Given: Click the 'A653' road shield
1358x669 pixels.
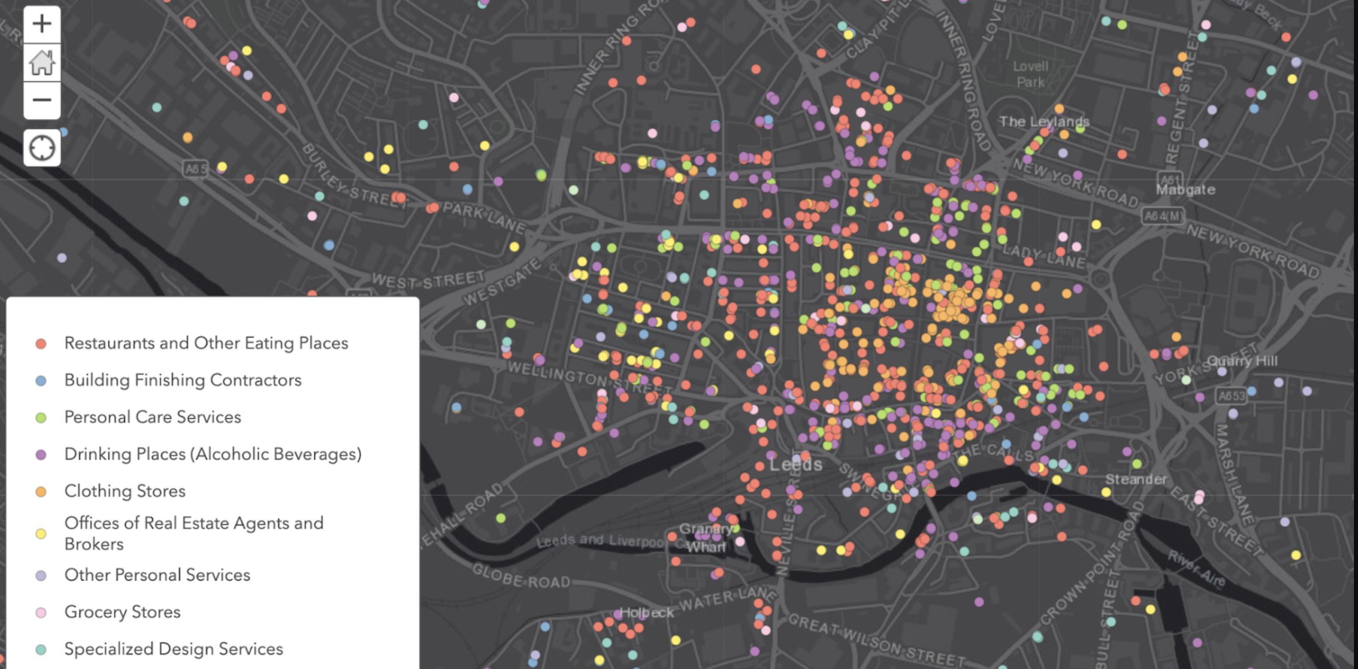Looking at the screenshot, I should (x=1231, y=396).
